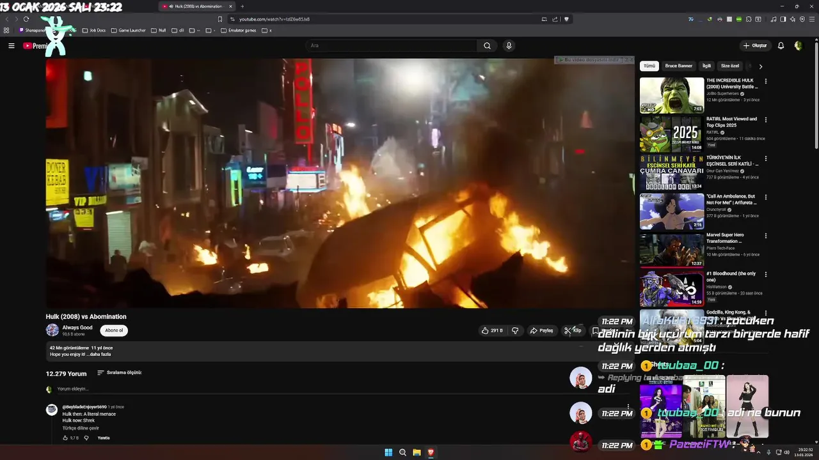Image resolution: width=819 pixels, height=460 pixels.
Task: Open Windows Start menu
Action: 388,452
